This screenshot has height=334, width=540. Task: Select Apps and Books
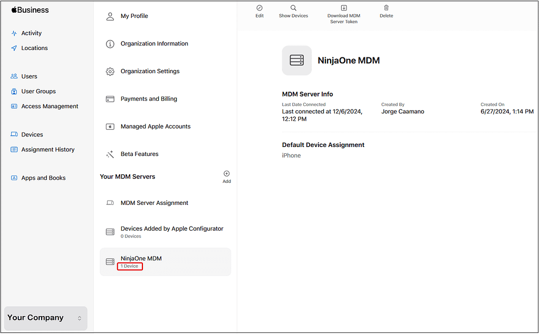42,178
